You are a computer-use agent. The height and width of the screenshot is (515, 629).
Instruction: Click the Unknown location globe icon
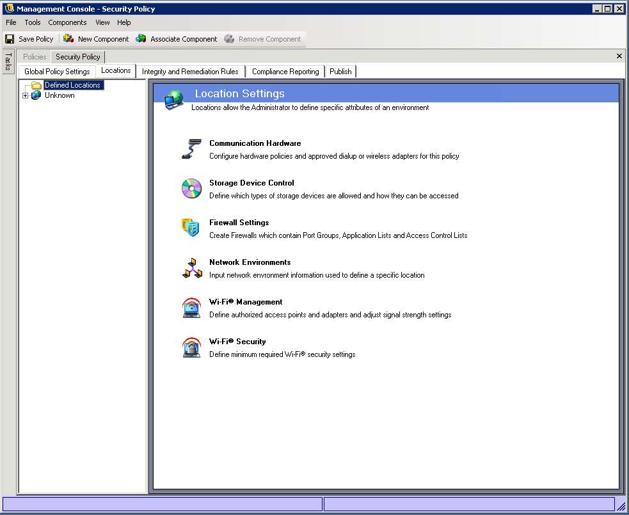[36, 95]
